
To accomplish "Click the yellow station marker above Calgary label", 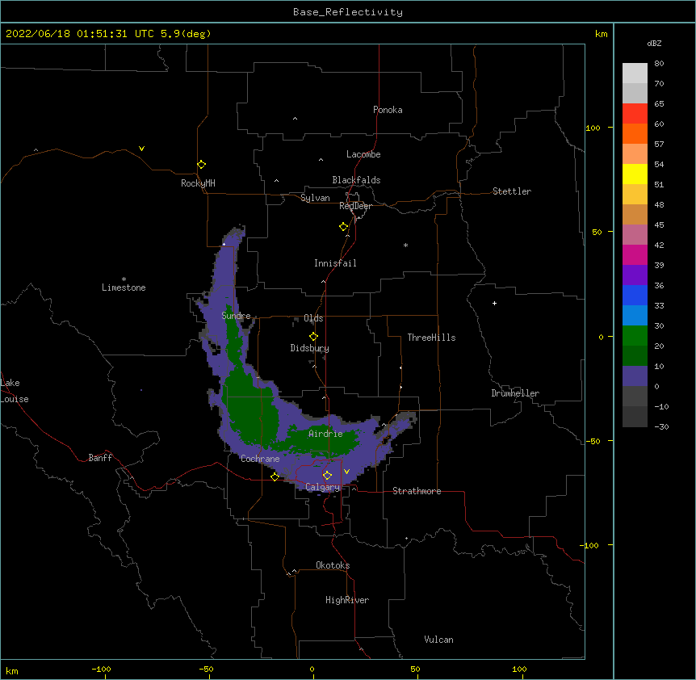I will point(327,476).
